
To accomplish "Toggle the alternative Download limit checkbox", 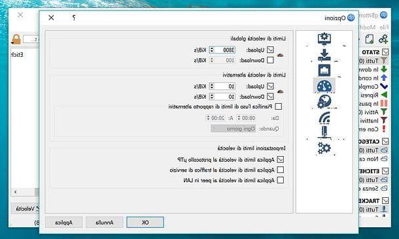I will pos(270,97).
